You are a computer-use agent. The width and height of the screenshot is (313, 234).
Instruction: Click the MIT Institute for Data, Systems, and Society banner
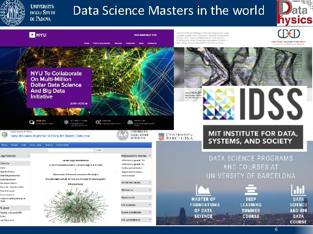(253, 137)
